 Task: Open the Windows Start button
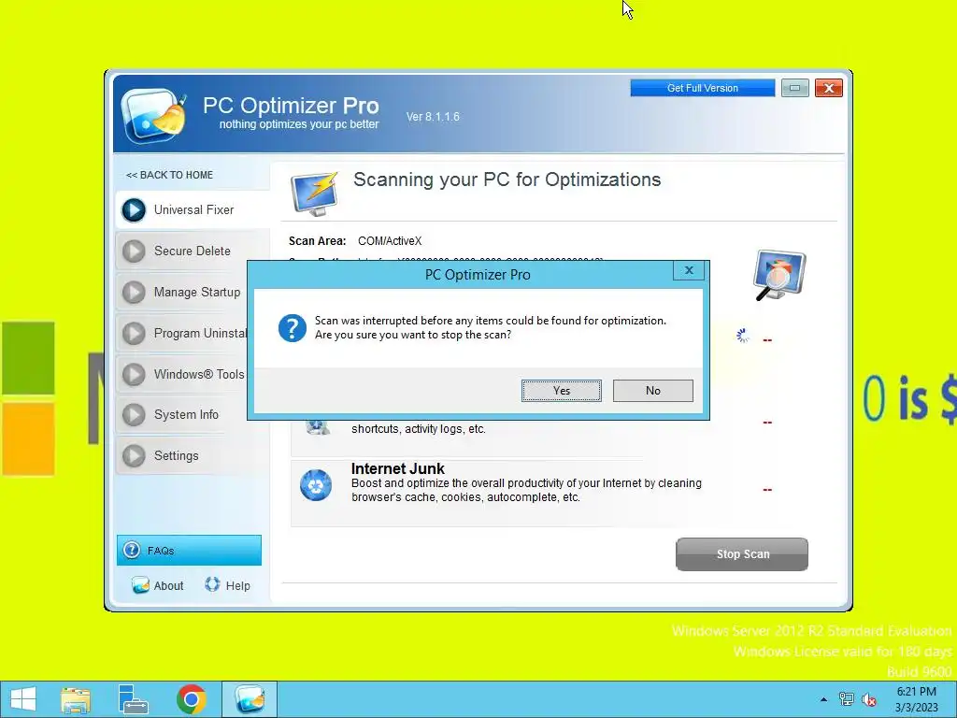(x=23, y=699)
